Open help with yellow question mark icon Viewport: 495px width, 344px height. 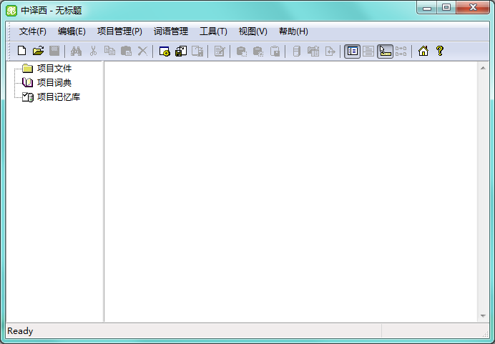point(439,51)
